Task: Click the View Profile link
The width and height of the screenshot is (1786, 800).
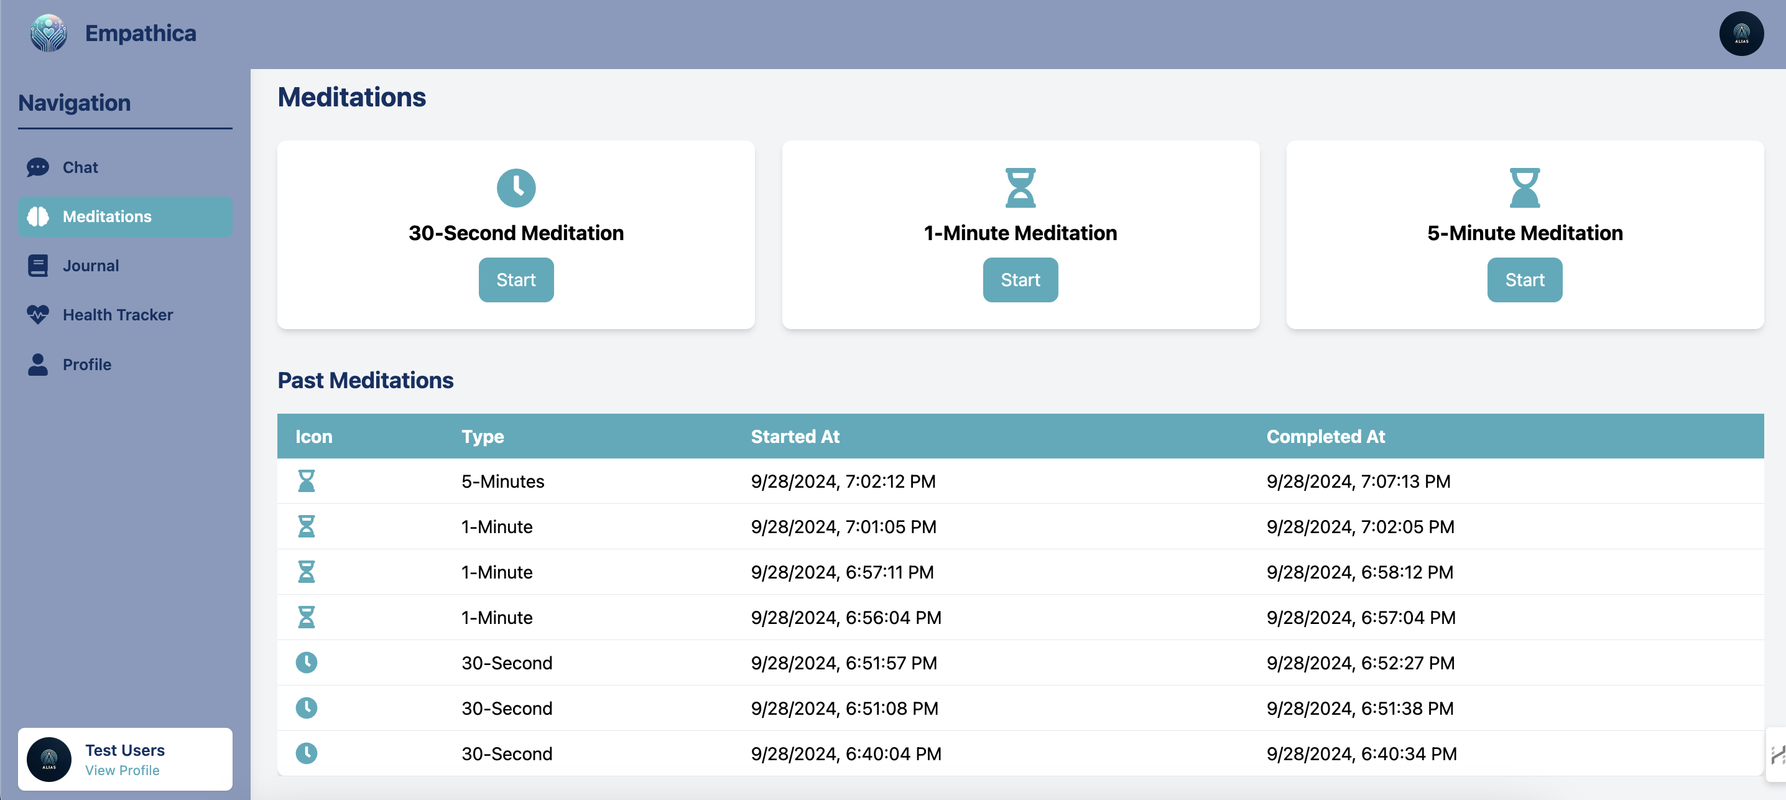Action: pyautogui.click(x=122, y=770)
